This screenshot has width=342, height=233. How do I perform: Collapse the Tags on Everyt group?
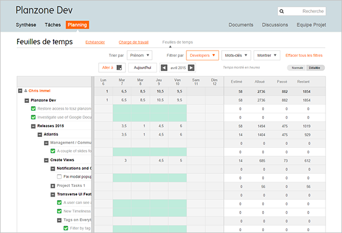59,220
